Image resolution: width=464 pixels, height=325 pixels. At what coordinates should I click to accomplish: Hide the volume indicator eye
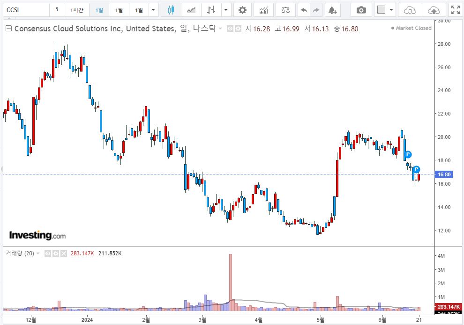pyautogui.click(x=48, y=253)
